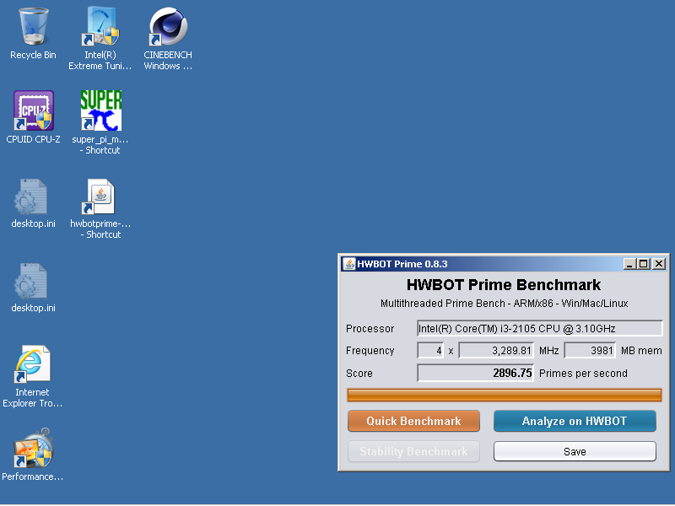Click the orange benchmark progress bar
This screenshot has height=506, width=675.
point(504,395)
